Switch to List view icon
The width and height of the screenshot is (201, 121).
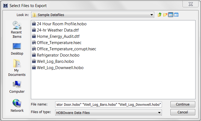171,15
